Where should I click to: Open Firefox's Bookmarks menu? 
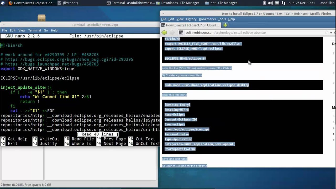(x=207, y=19)
